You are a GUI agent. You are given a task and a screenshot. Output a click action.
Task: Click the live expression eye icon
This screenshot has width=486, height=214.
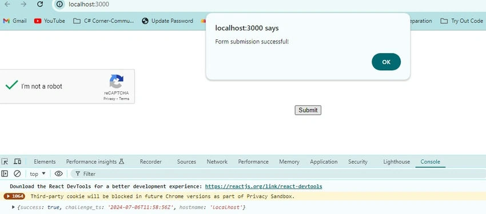[58, 174]
